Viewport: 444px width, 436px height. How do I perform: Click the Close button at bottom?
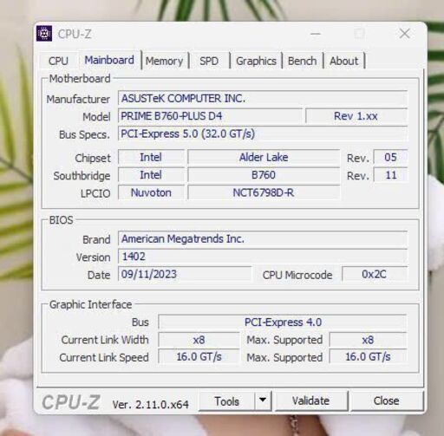pos(387,400)
